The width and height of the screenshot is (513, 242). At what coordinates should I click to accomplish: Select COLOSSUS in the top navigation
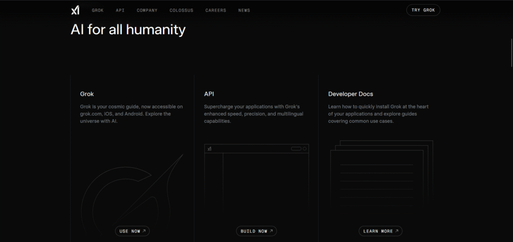point(181,11)
